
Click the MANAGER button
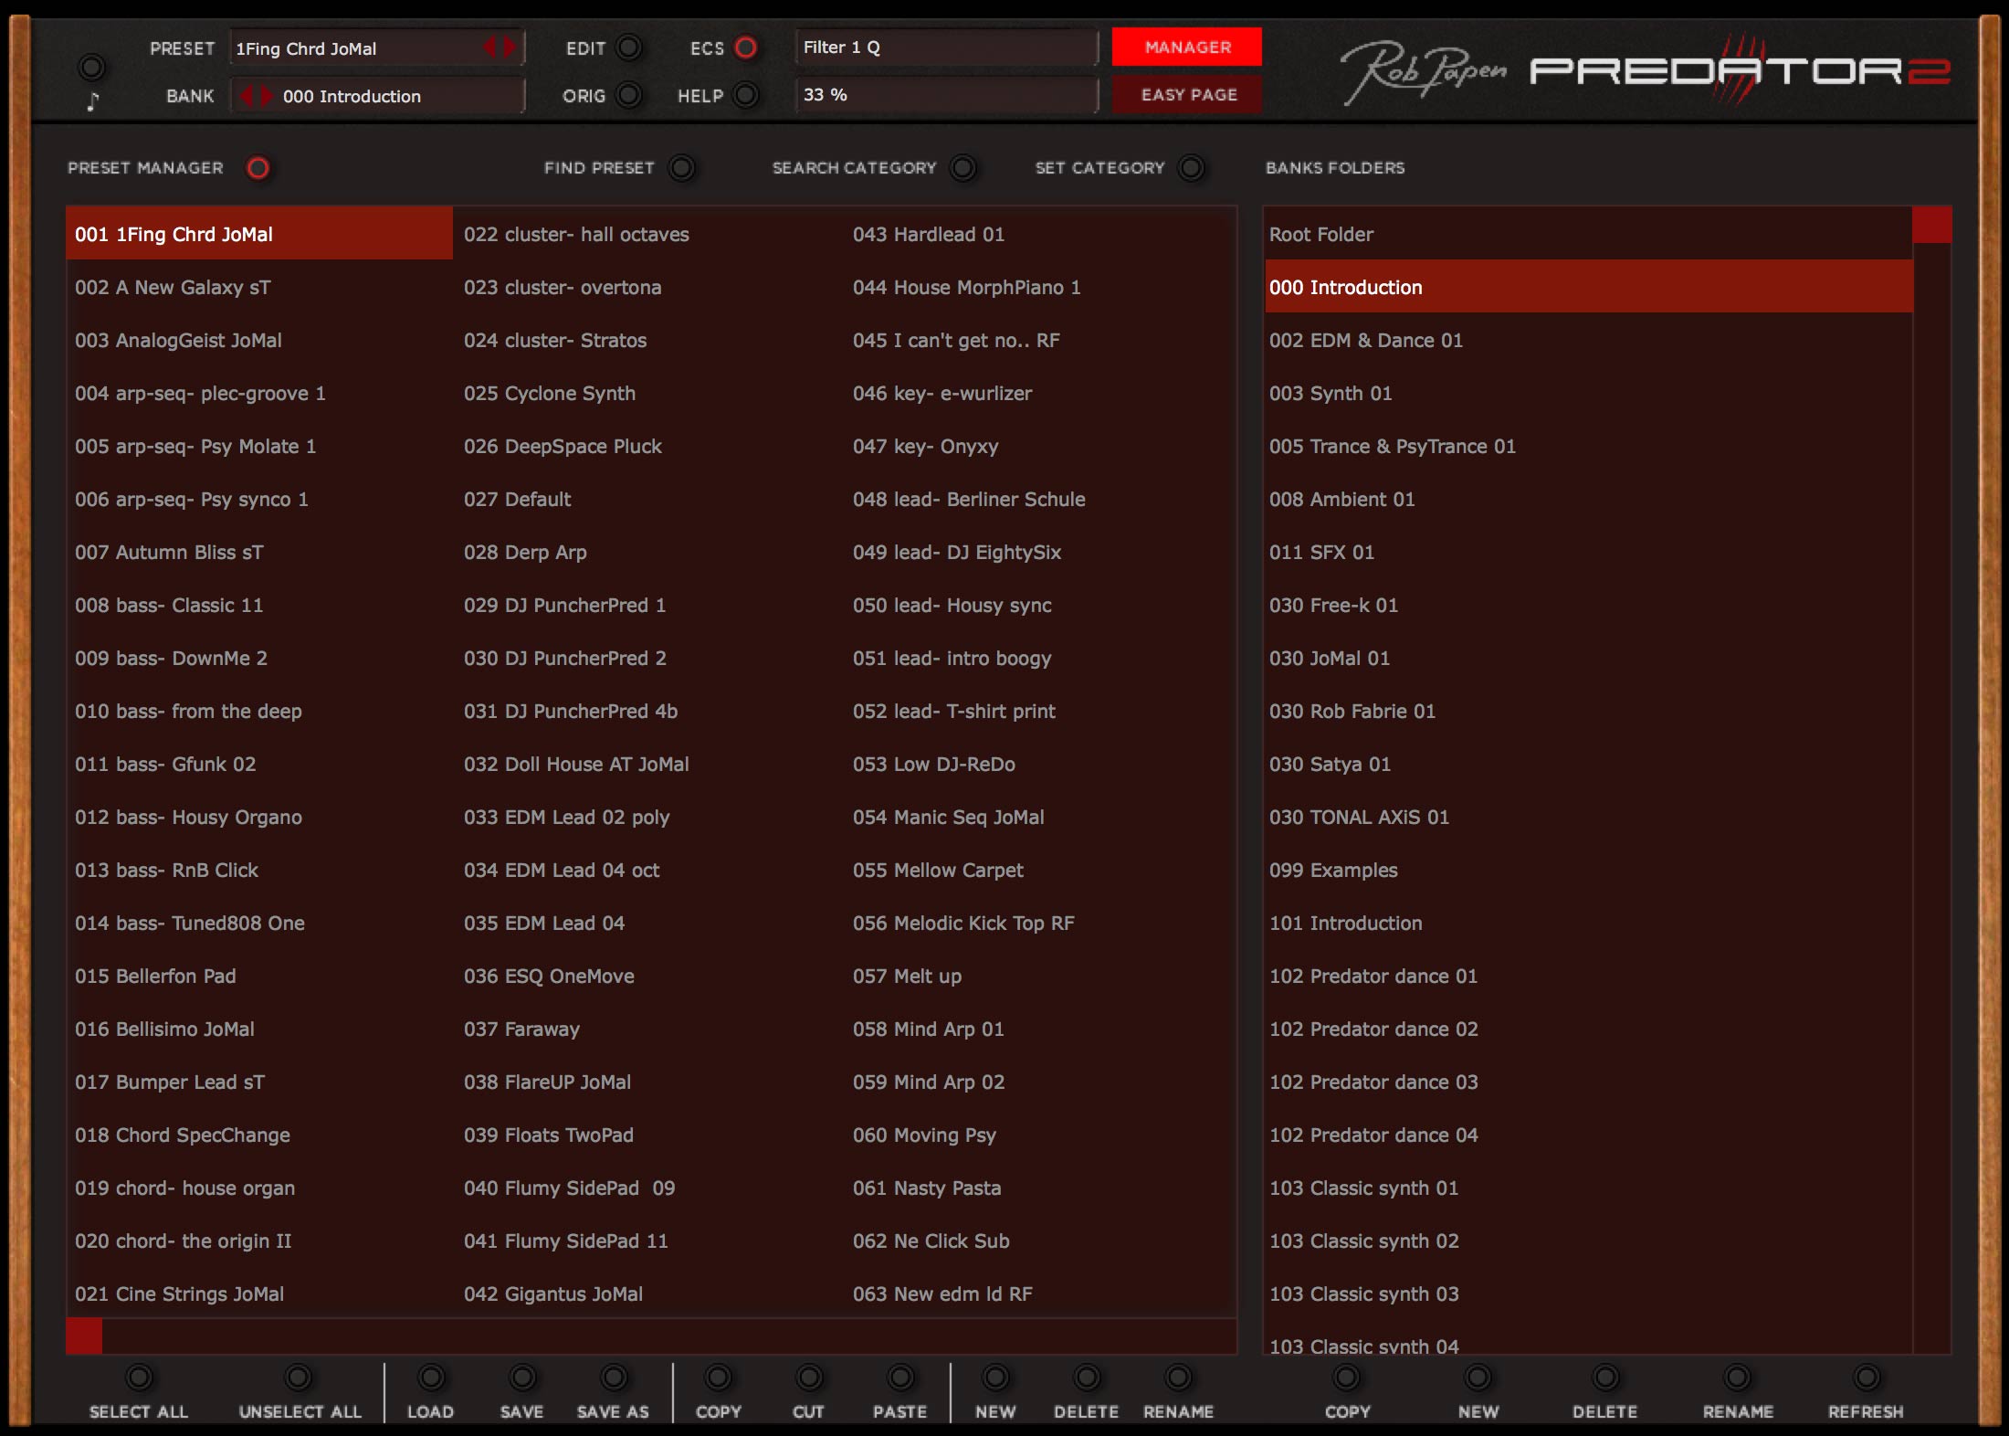click(1187, 47)
